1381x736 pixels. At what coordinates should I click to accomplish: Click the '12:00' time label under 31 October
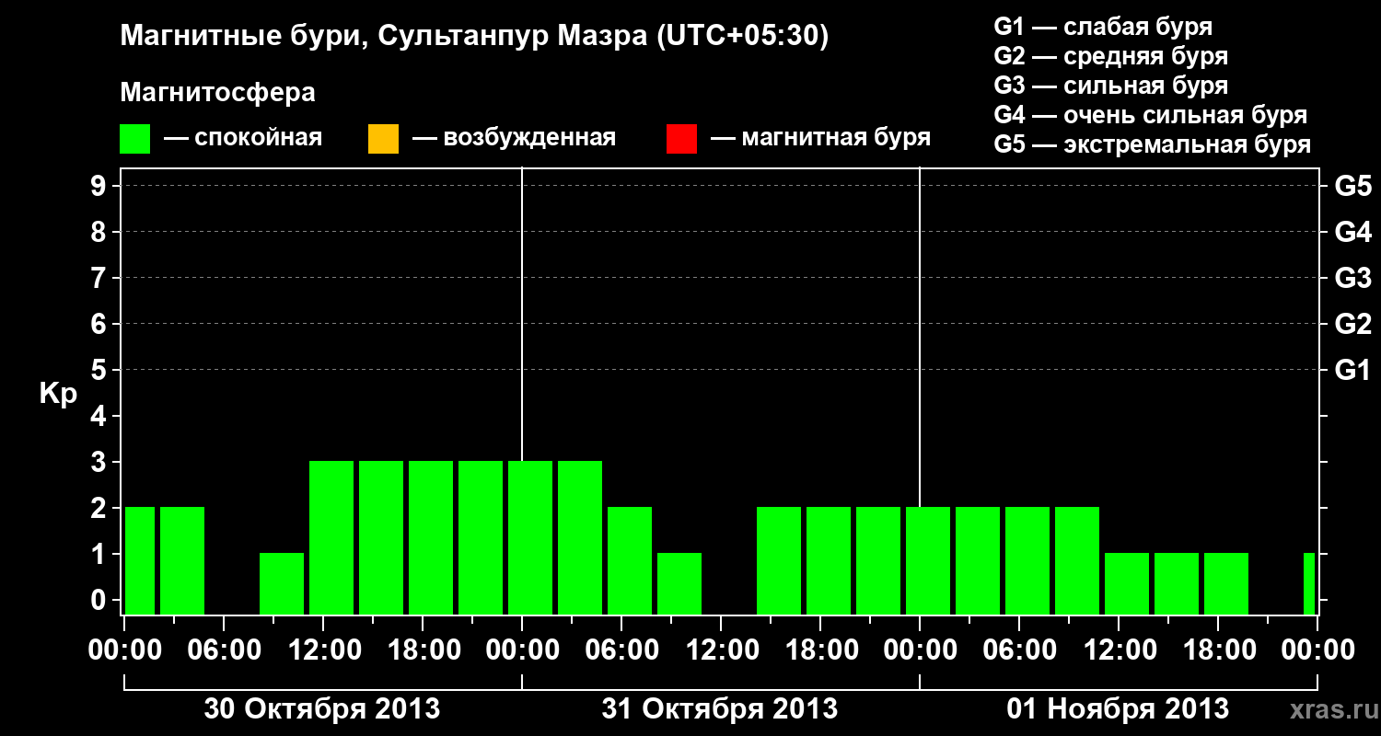coord(722,650)
